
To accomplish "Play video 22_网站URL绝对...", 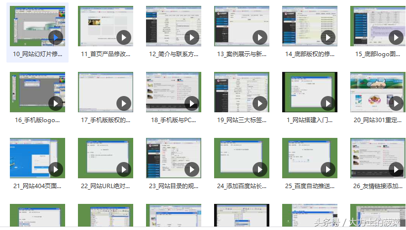I will pyautogui.click(x=124, y=169).
